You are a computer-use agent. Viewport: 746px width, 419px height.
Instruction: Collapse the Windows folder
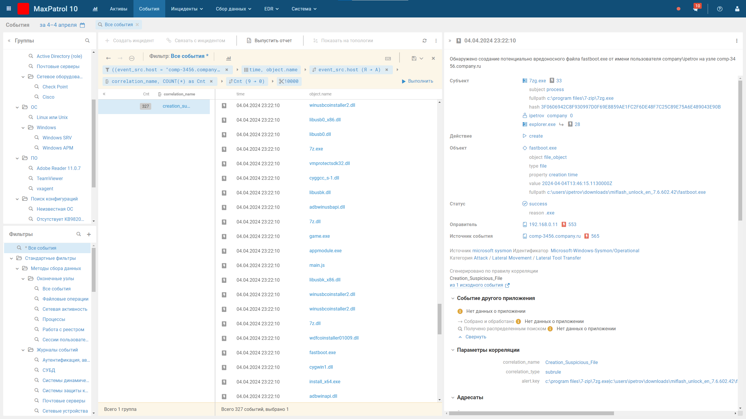pyautogui.click(x=23, y=128)
